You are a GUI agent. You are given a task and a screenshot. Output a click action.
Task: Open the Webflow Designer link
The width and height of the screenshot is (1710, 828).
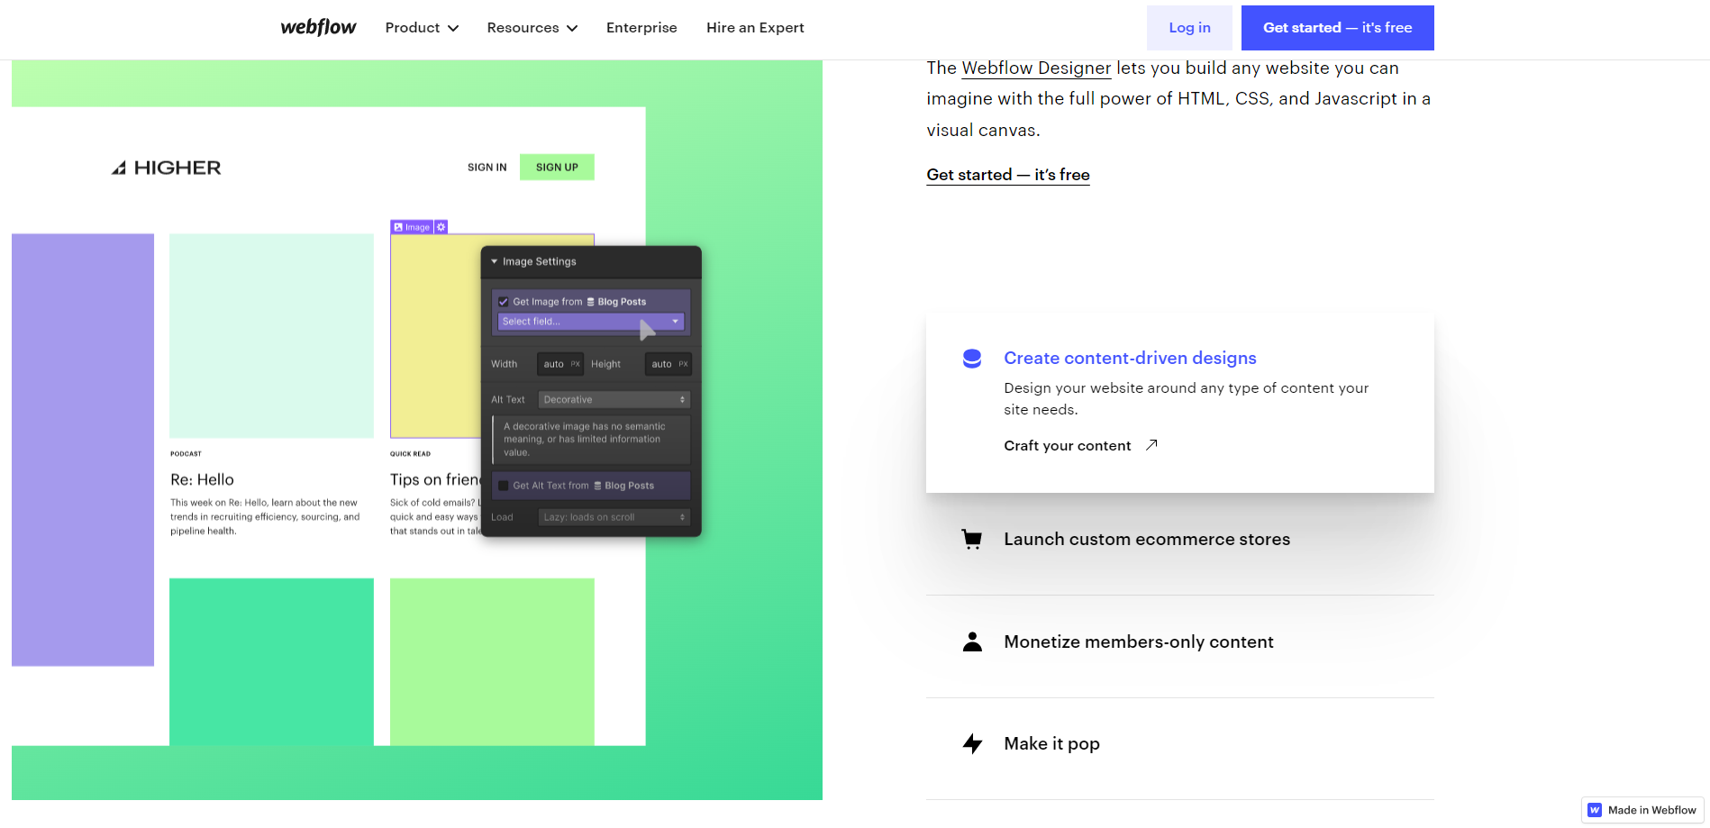[x=1036, y=68]
